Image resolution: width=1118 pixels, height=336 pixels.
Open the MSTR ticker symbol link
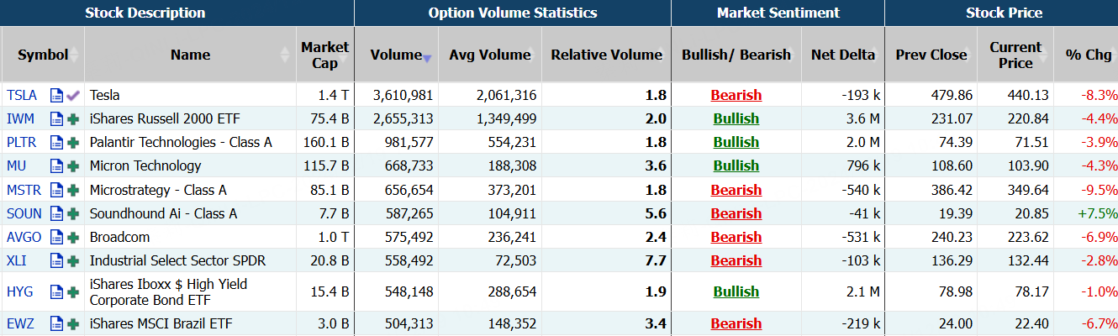coord(24,190)
